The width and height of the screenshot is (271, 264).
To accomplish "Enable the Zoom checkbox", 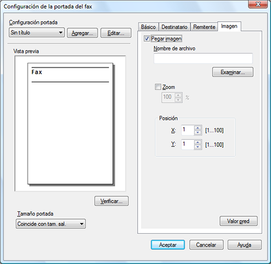I will coord(158,87).
